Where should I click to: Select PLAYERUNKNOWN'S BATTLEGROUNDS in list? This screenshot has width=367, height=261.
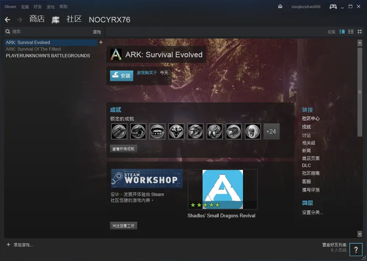click(48, 56)
